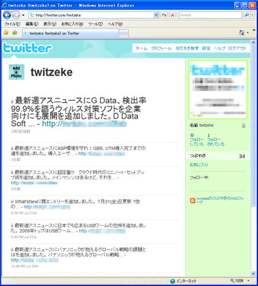258x286 pixels.
Task: Open the link in the ASP環境 tweet
Action: point(102,154)
